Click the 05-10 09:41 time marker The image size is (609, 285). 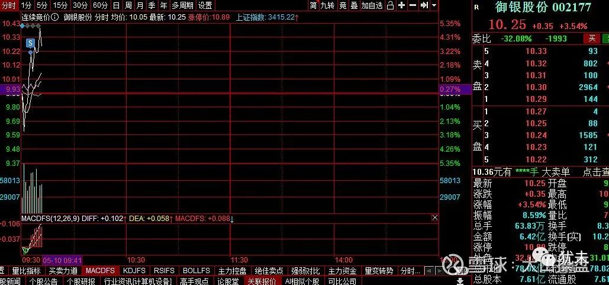click(62, 260)
